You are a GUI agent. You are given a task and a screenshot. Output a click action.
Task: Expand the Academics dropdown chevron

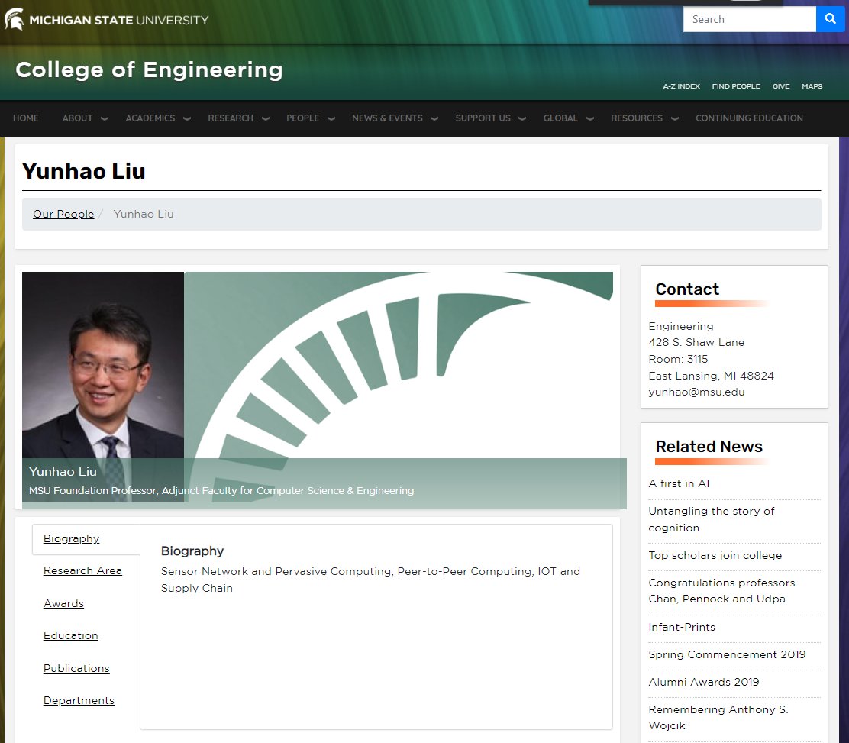(x=187, y=118)
